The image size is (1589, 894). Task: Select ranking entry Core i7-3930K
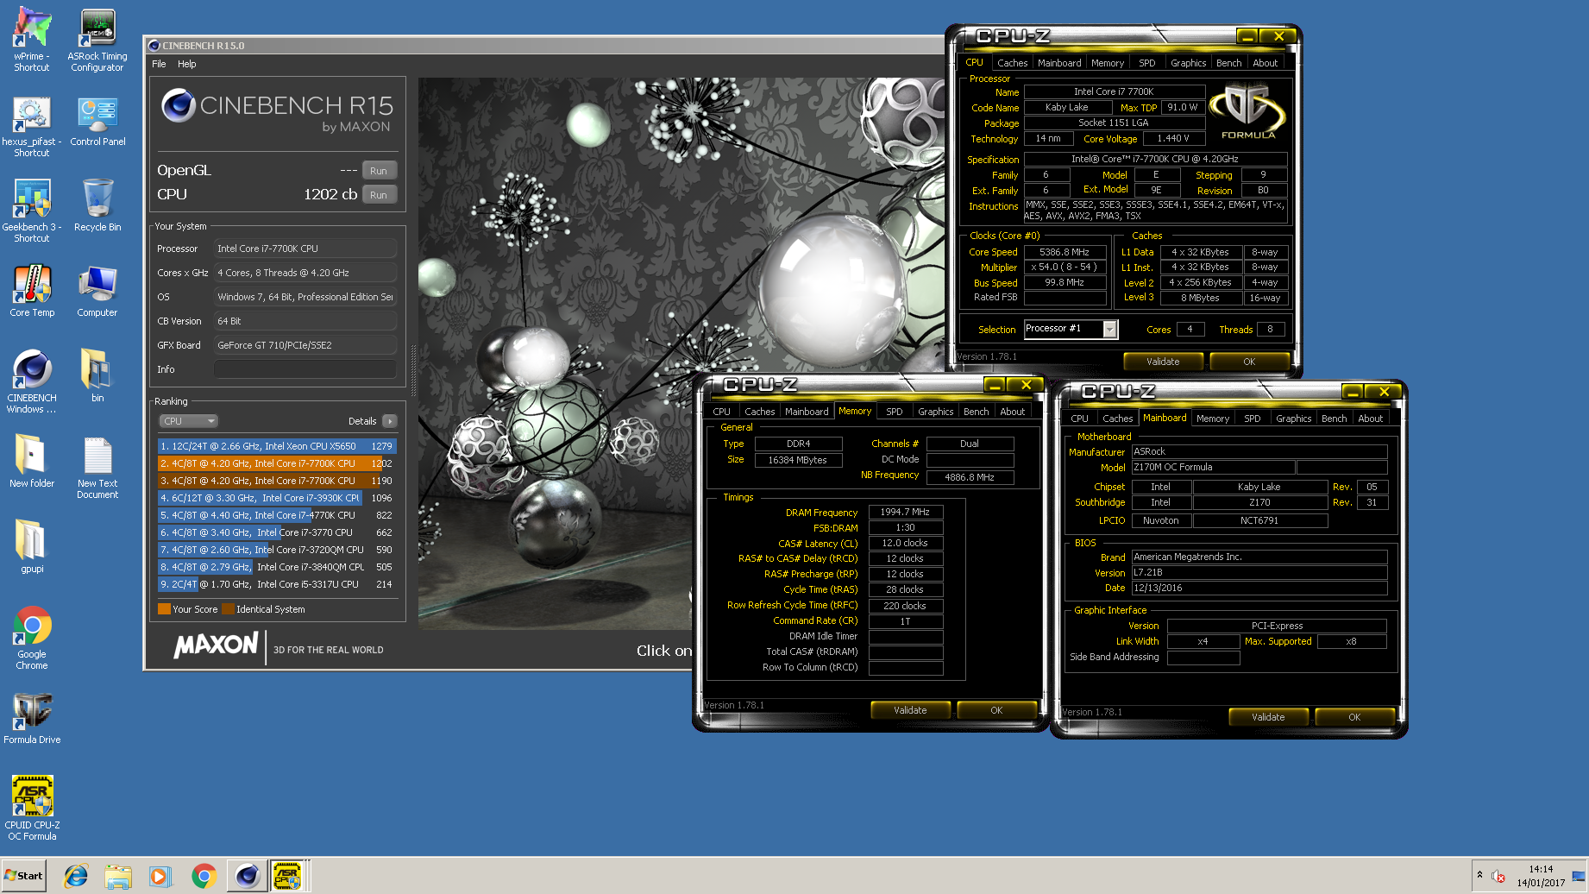click(x=276, y=498)
